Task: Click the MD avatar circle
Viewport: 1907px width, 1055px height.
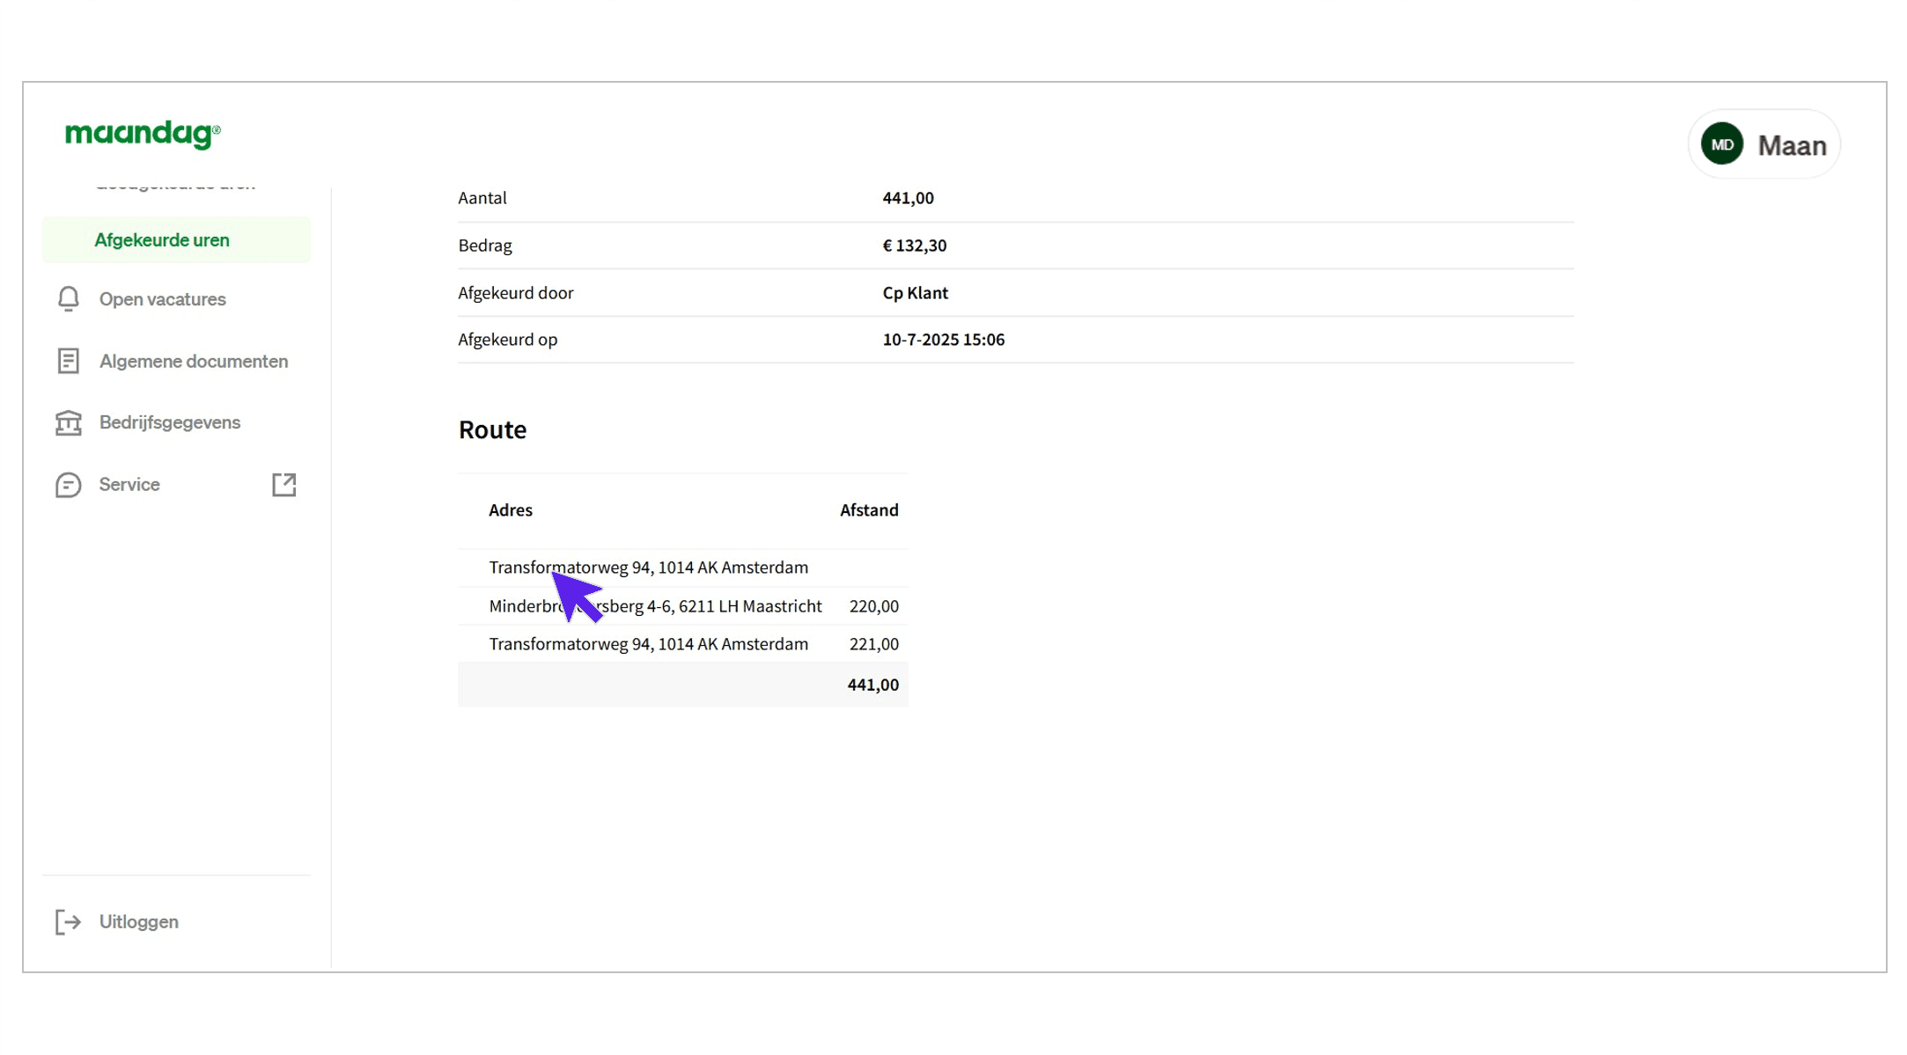Action: point(1721,144)
